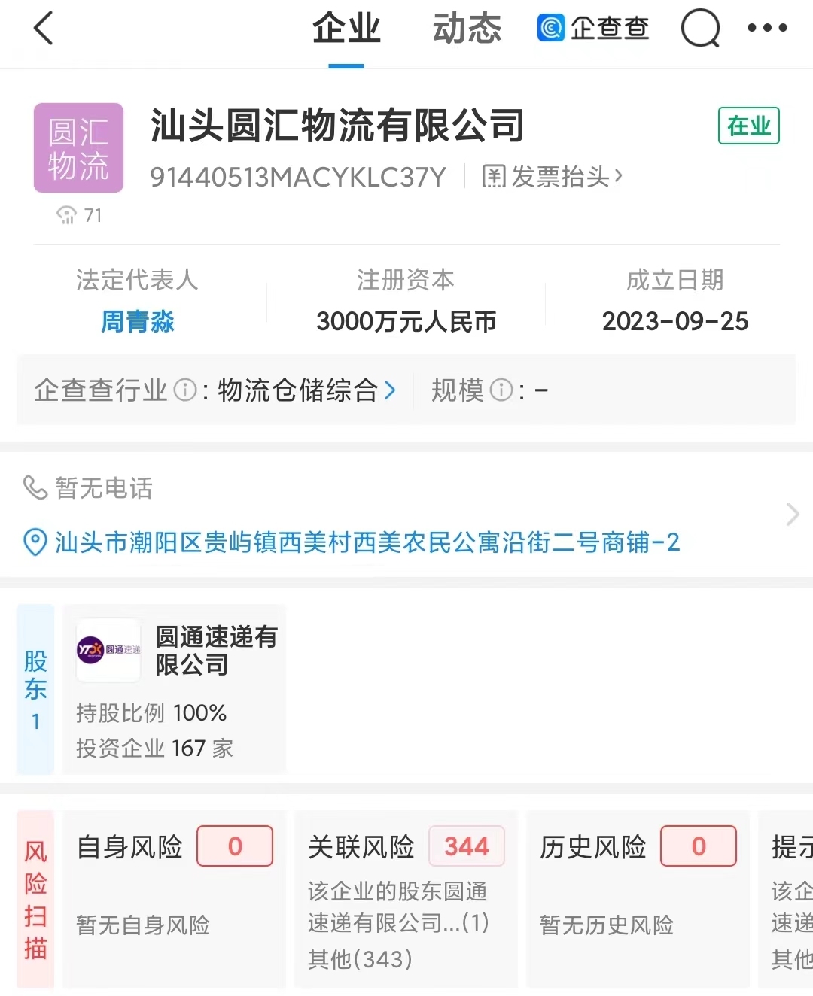Tap the 圆汇物流 company logo
The height and width of the screenshot is (996, 813).
coord(78,148)
